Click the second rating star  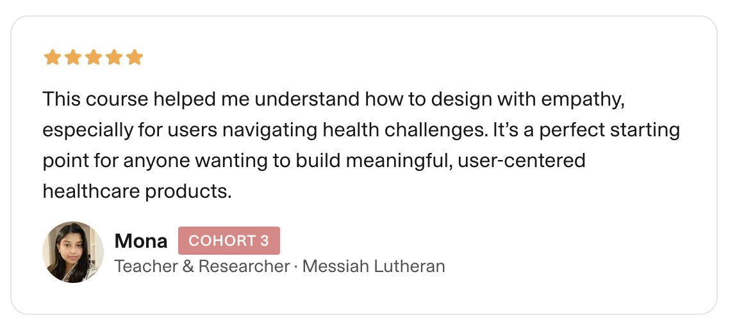[72, 58]
